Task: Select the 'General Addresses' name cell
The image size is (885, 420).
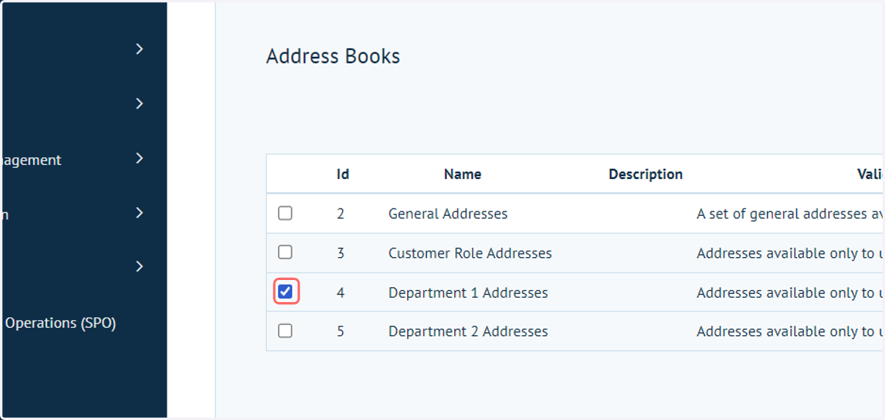Action: tap(448, 214)
